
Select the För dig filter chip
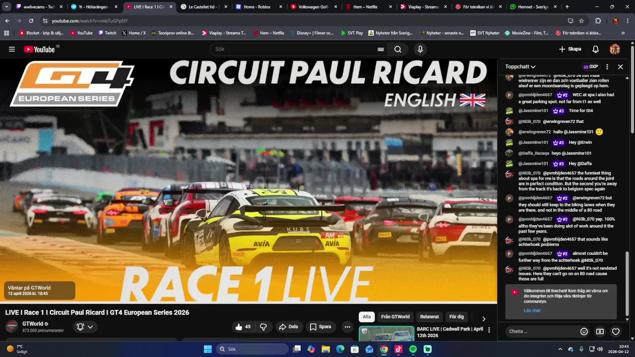pyautogui.click(x=456, y=317)
